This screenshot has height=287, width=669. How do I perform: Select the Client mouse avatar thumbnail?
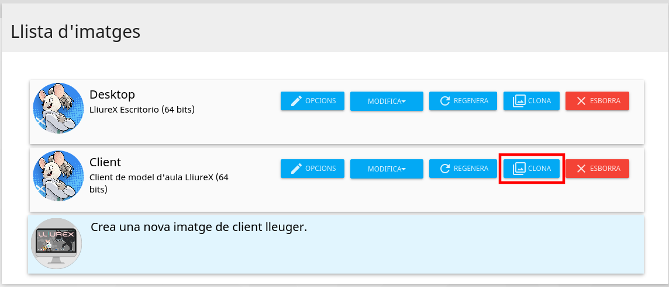click(x=58, y=176)
